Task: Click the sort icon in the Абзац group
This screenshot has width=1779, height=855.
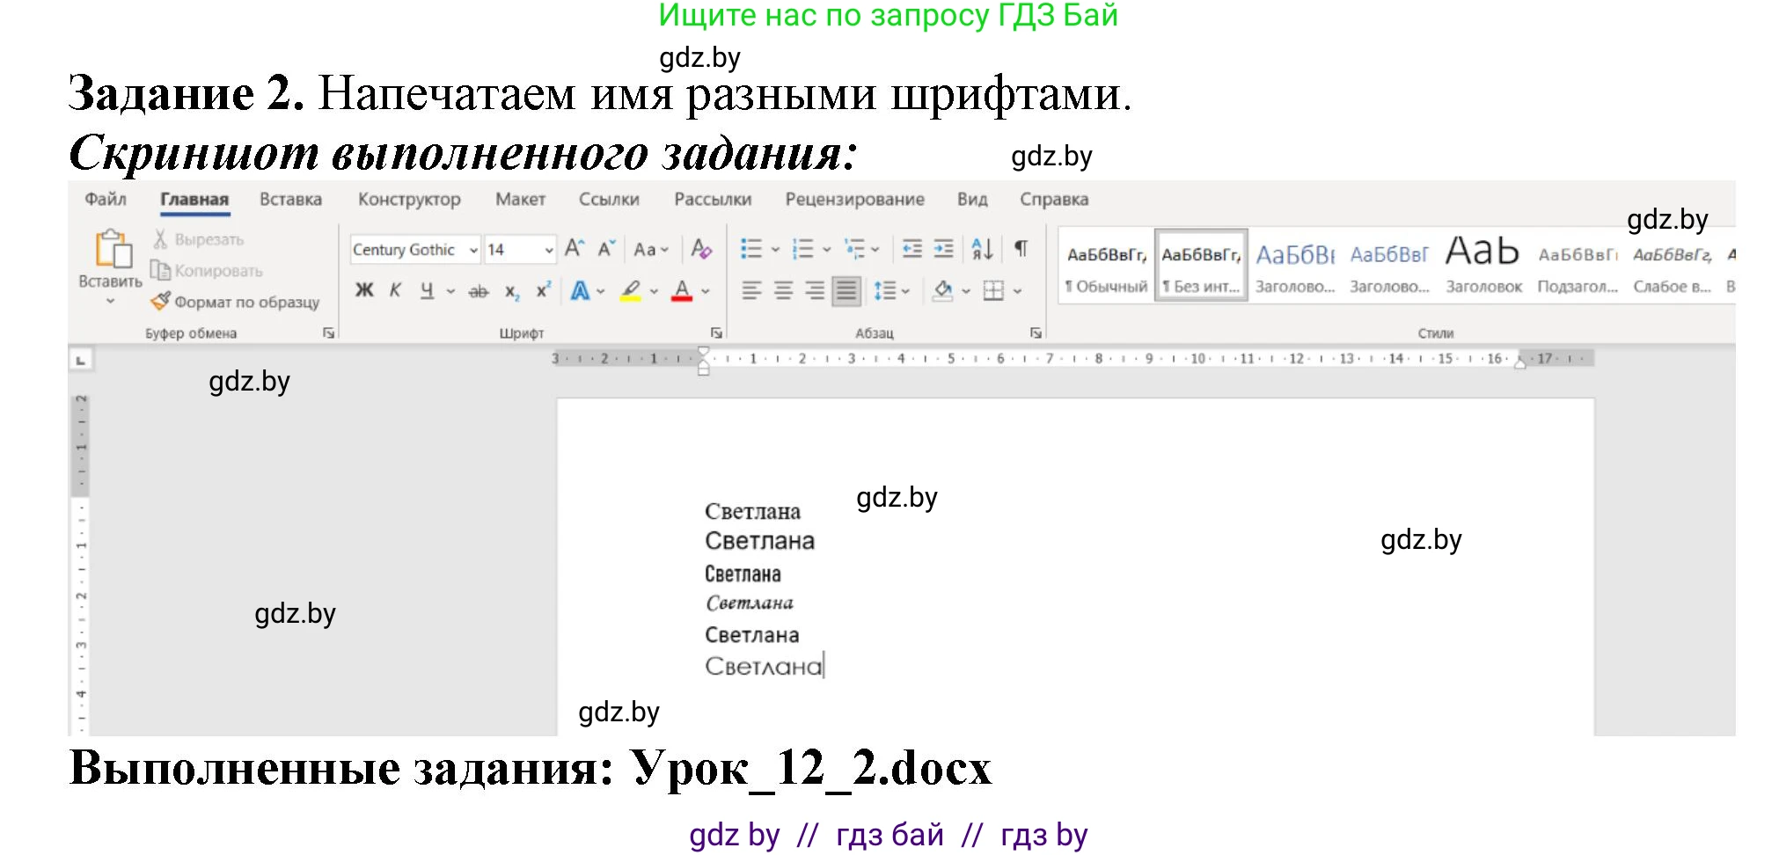Action: tap(983, 249)
